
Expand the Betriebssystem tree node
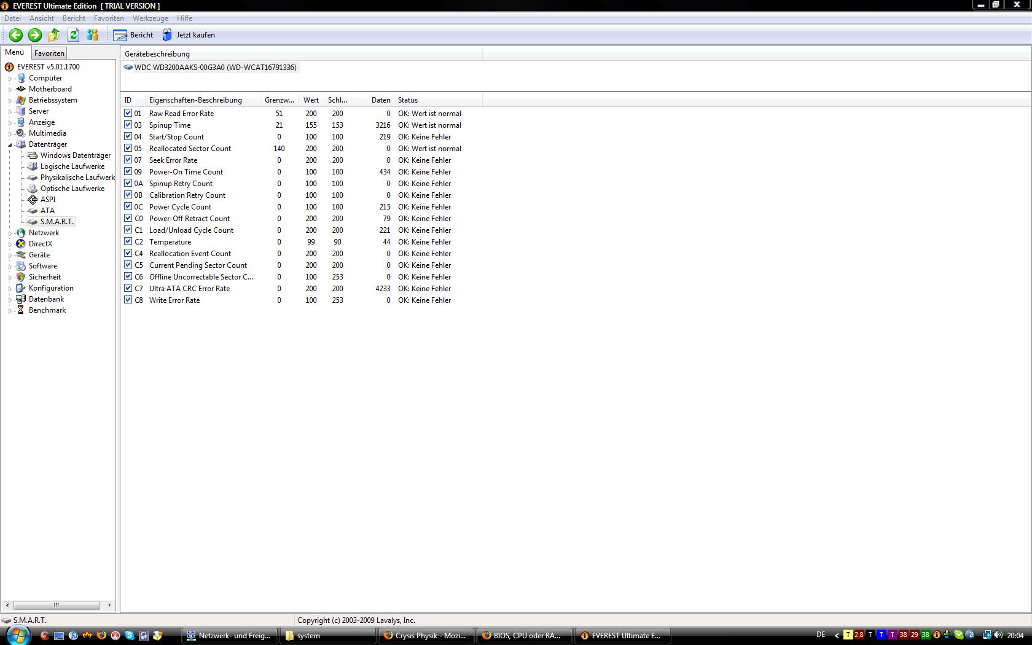point(10,101)
